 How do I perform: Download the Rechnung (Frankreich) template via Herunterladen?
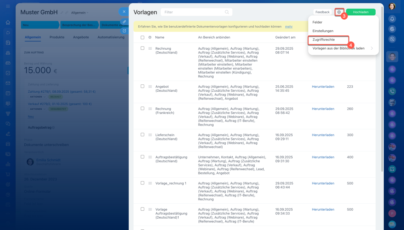tap(323, 109)
